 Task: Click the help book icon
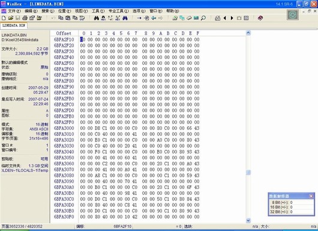click(x=260, y=18)
